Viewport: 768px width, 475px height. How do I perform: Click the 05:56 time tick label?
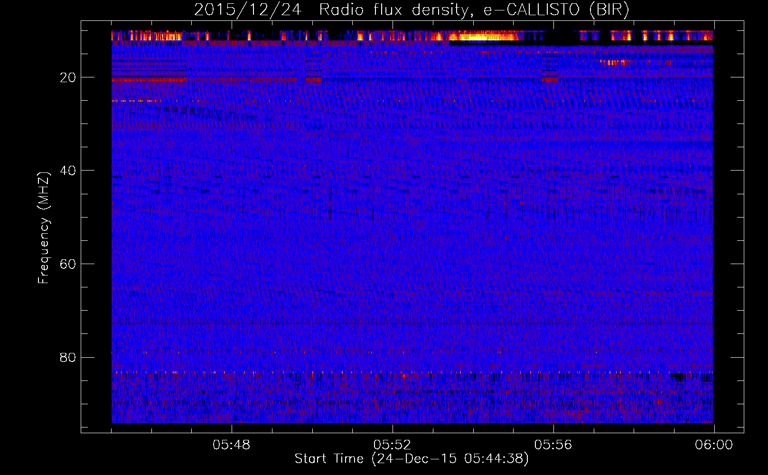click(553, 445)
